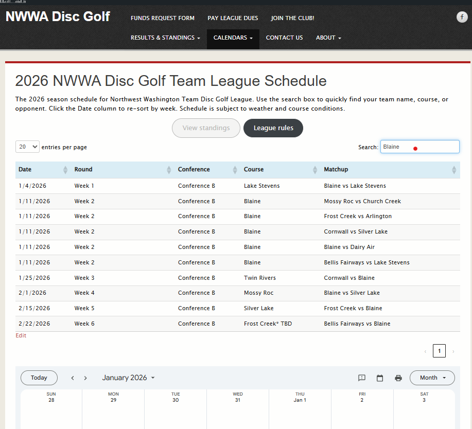This screenshot has width=472, height=429.
Task: Click the calendar print icon
Action: 398,378
